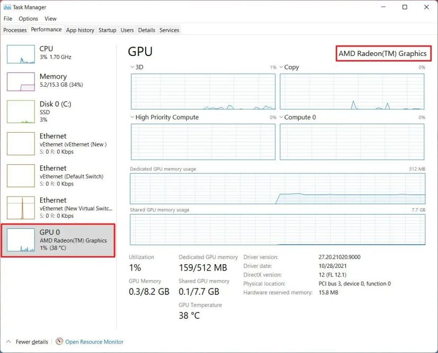Open the Memory performance graph thumbnail
438x353 pixels.
click(21, 82)
